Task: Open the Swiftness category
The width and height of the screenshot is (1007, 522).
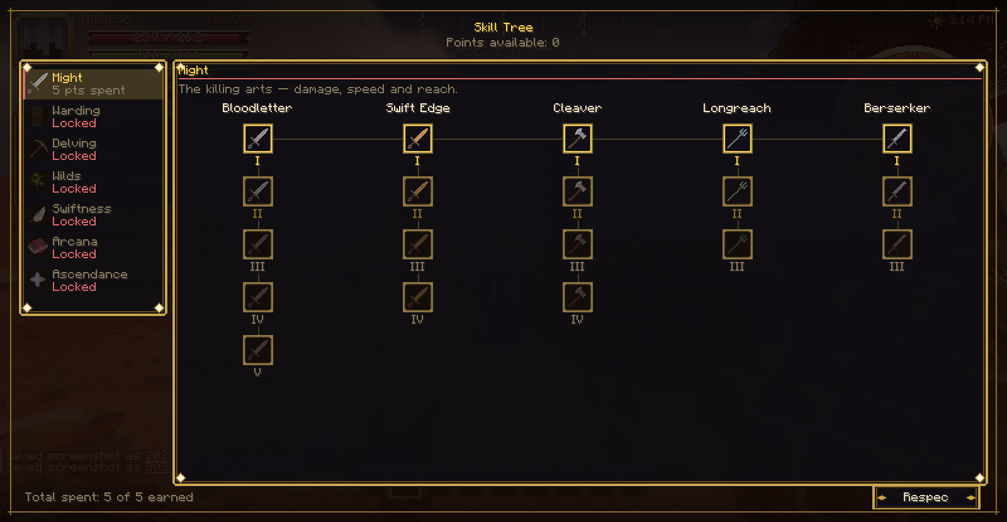Action: pyautogui.click(x=93, y=215)
